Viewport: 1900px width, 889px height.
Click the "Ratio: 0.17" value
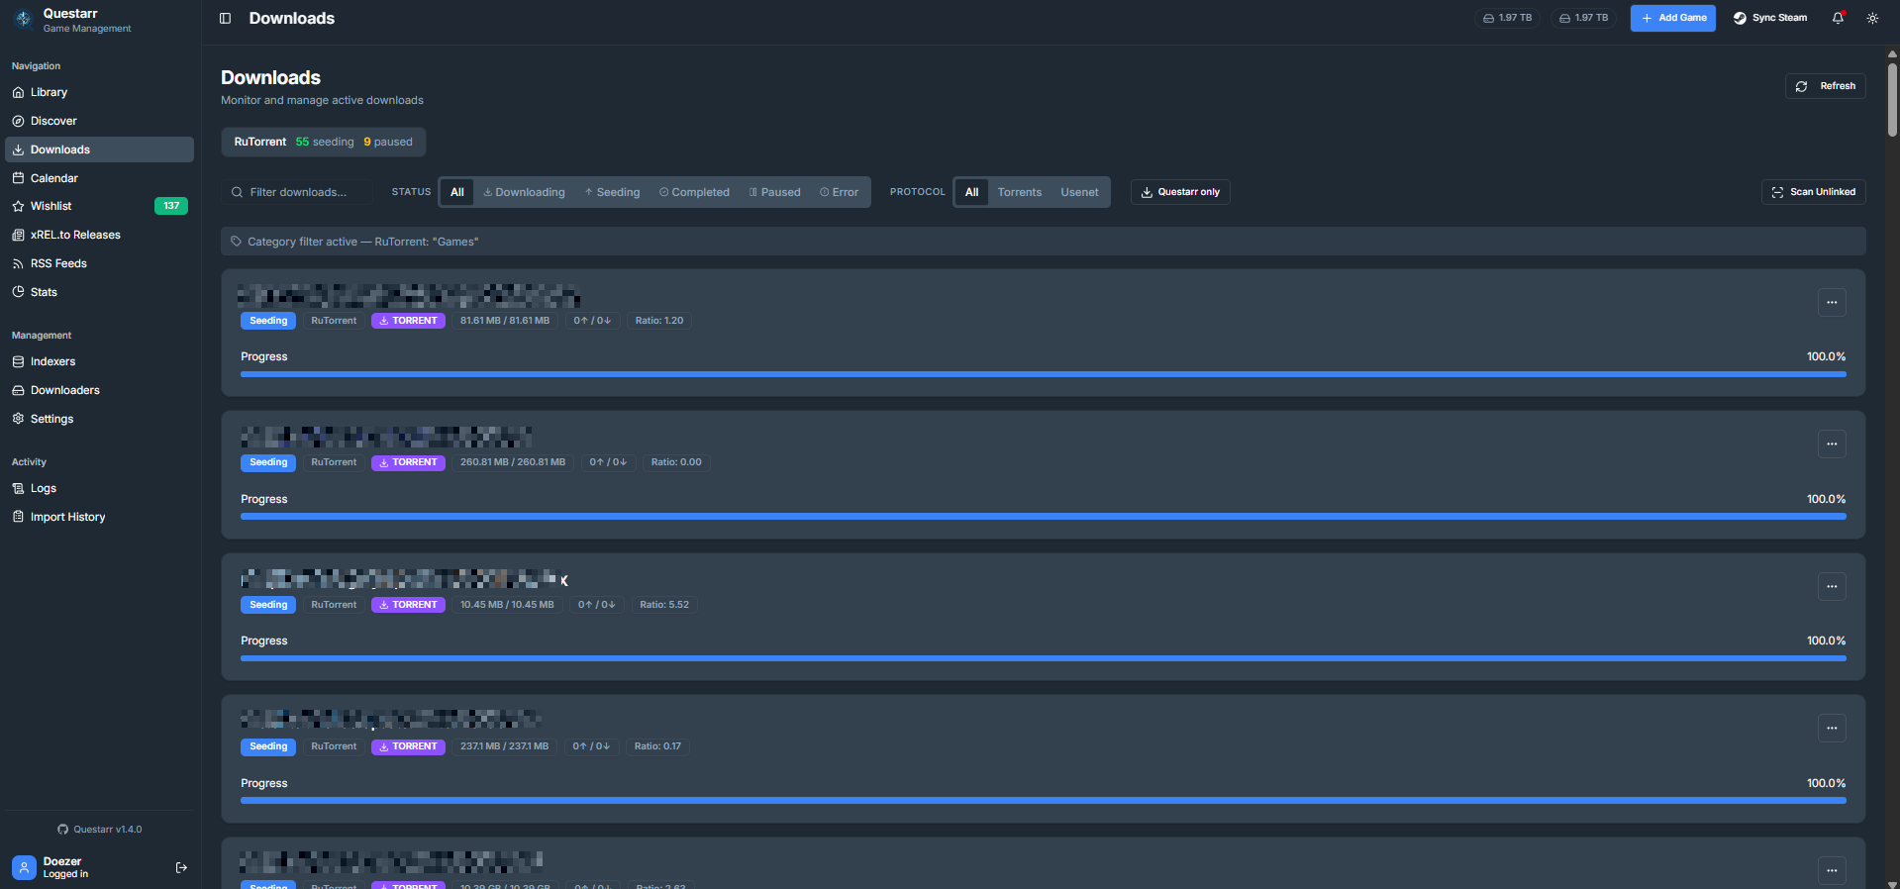point(657,746)
